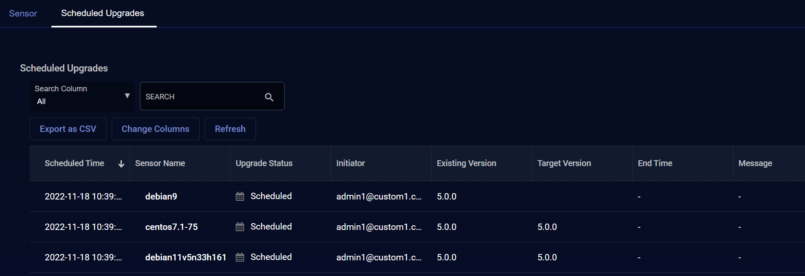Click the calendar icon in the centos7.1-75 row
The width and height of the screenshot is (805, 276).
(x=240, y=227)
